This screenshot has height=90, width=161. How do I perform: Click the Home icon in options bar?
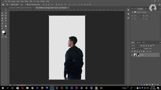3,4
